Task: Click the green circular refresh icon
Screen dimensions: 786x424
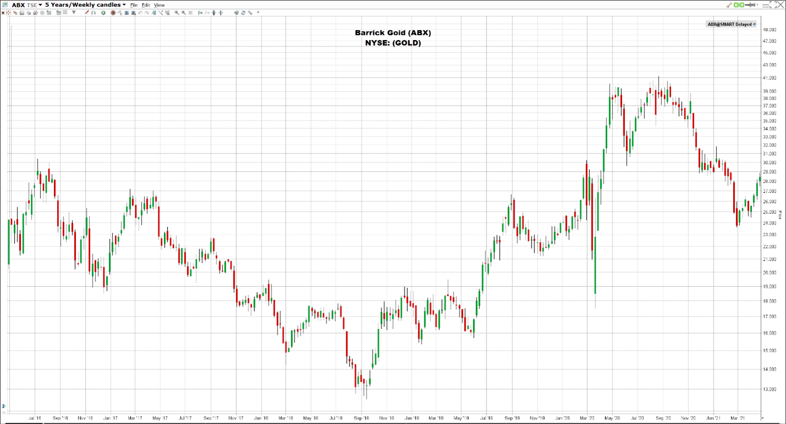Action: [x=103, y=13]
